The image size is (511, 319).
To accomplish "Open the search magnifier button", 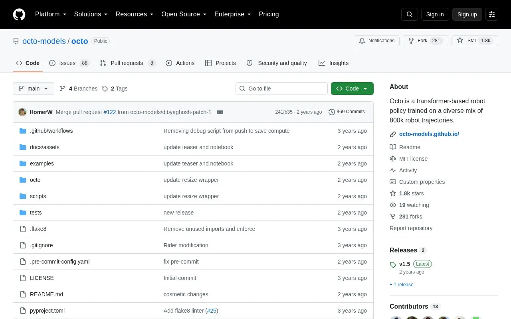I will pyautogui.click(x=410, y=14).
